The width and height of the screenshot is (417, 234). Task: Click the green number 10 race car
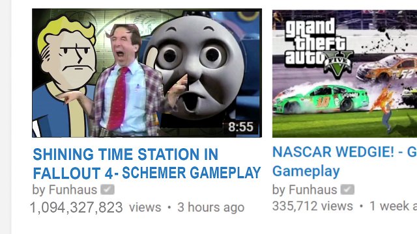point(321,99)
